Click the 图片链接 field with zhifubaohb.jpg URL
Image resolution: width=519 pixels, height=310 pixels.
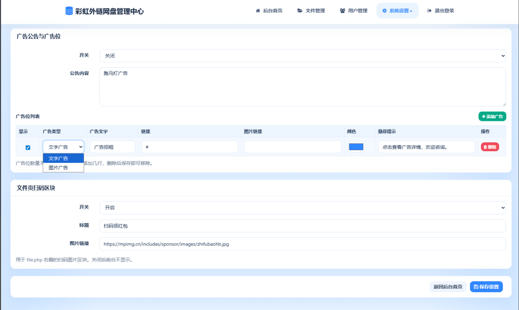click(x=303, y=244)
